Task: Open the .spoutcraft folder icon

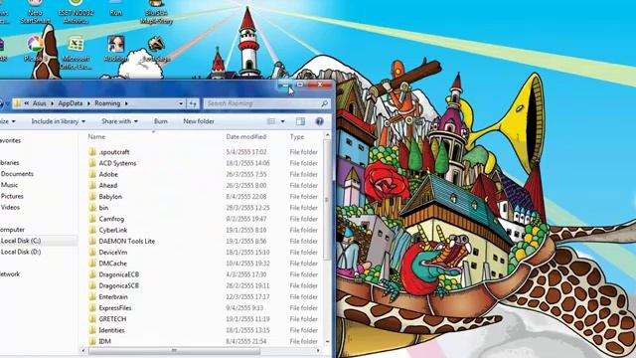Action: coord(92,152)
